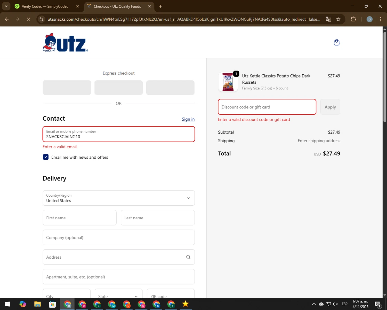Click the address search magnifier icon
Screen dimensions: 387x310
(188, 257)
